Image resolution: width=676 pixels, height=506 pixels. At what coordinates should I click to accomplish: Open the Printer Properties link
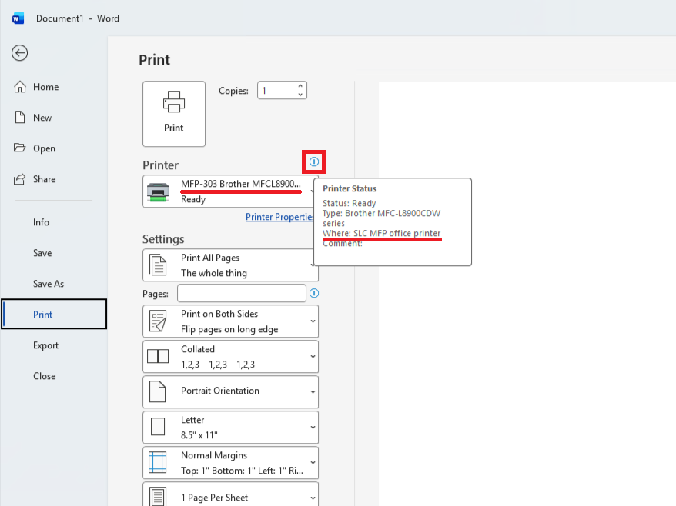(x=279, y=217)
